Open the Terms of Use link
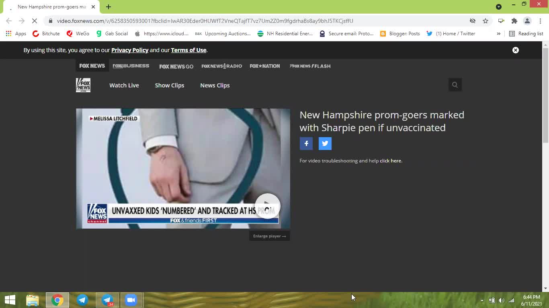 tap(188, 50)
